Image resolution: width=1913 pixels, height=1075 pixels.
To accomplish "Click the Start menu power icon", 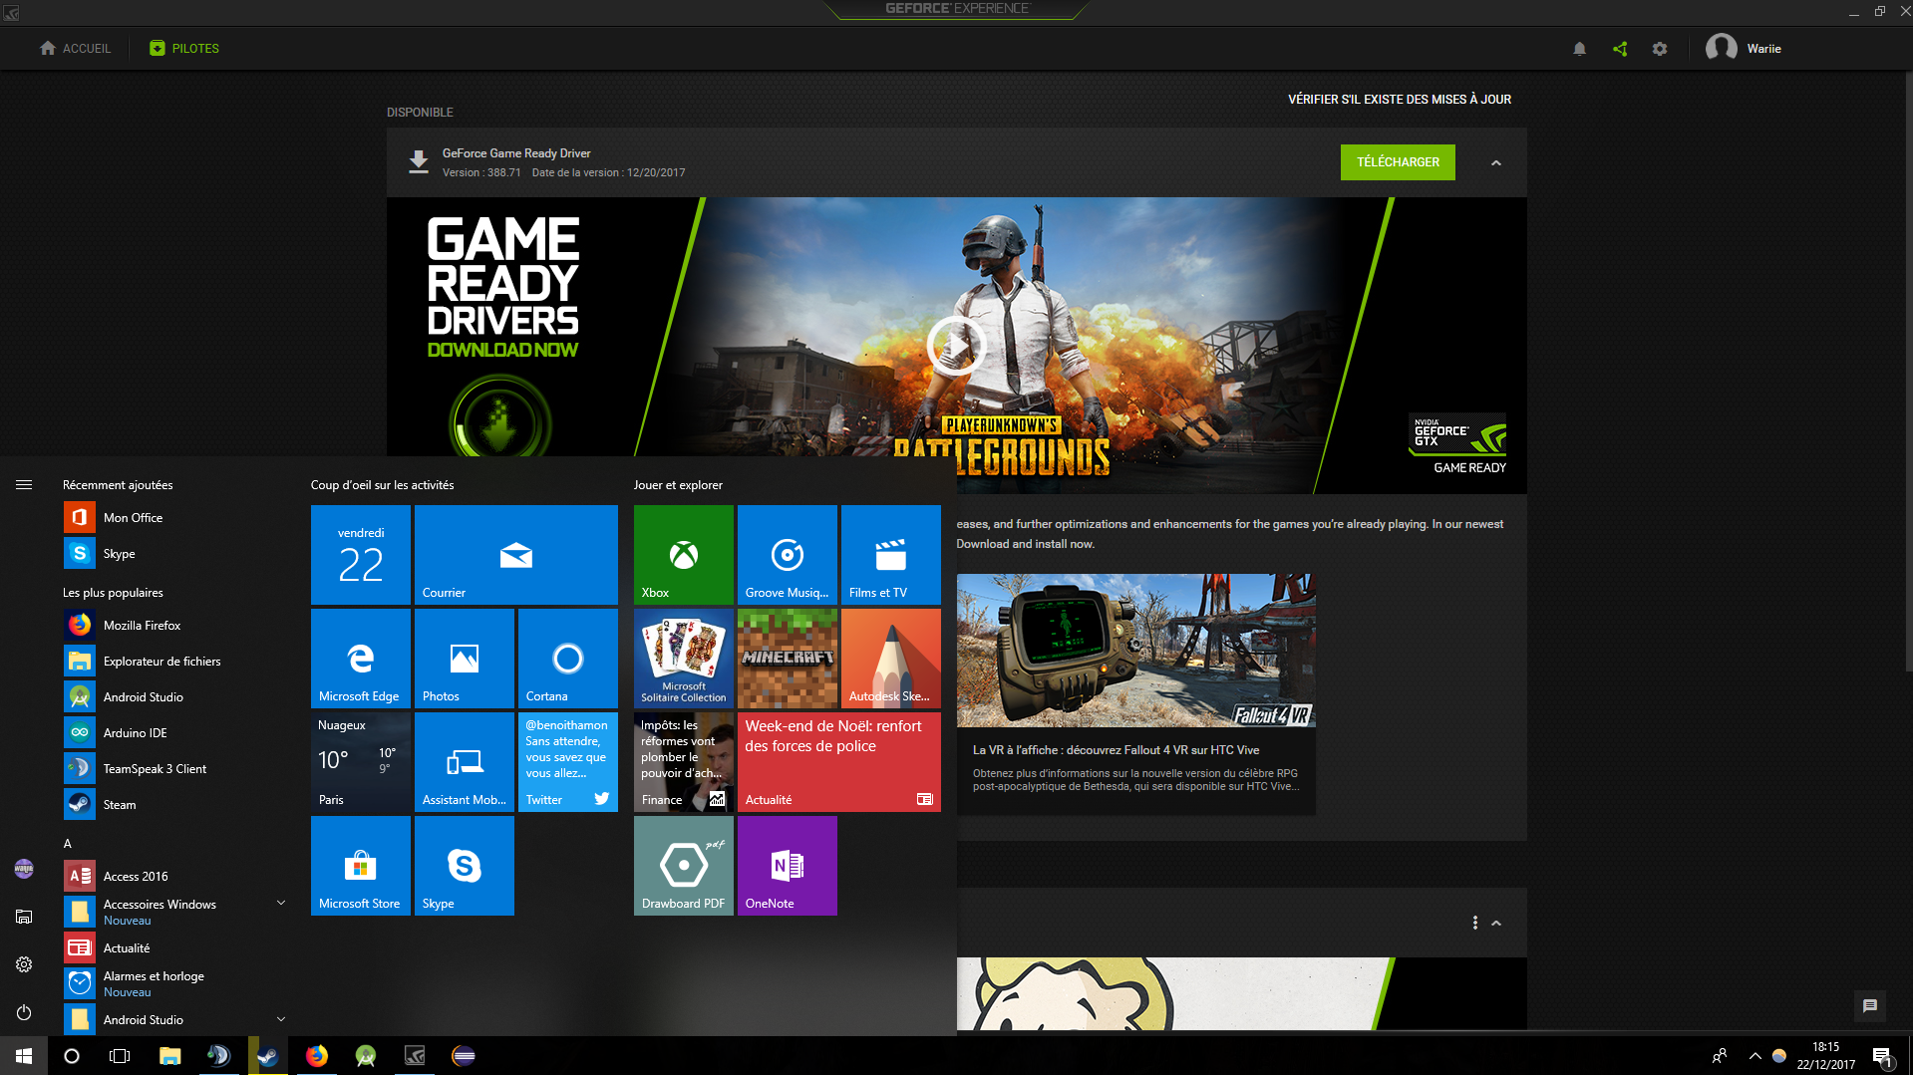I will point(24,1012).
